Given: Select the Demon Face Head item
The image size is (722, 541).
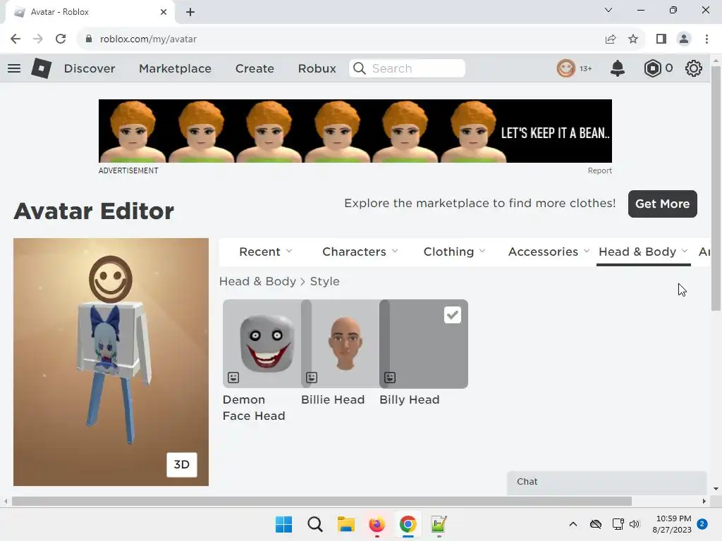Looking at the screenshot, I should pos(262,344).
